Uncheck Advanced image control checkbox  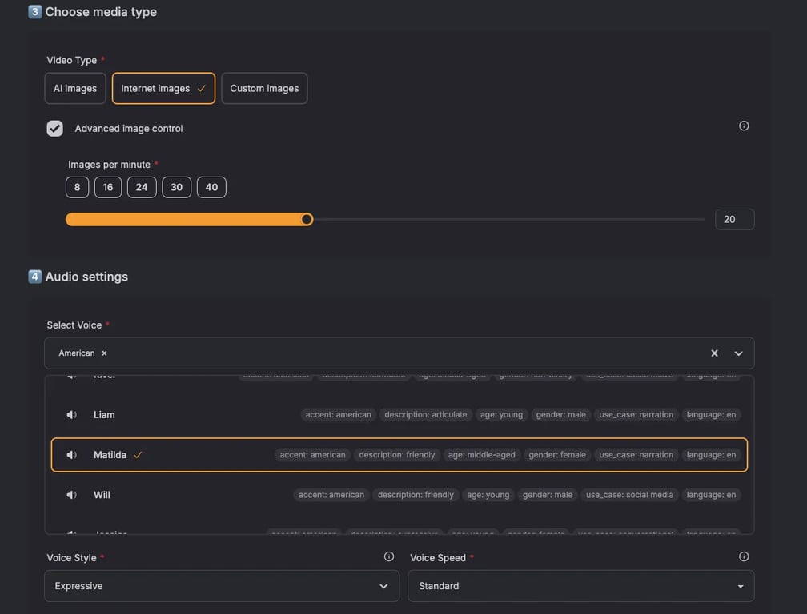pos(54,128)
